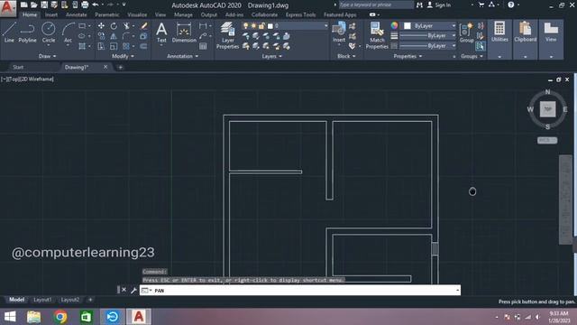Click the command line input field

pyautogui.click(x=300, y=291)
